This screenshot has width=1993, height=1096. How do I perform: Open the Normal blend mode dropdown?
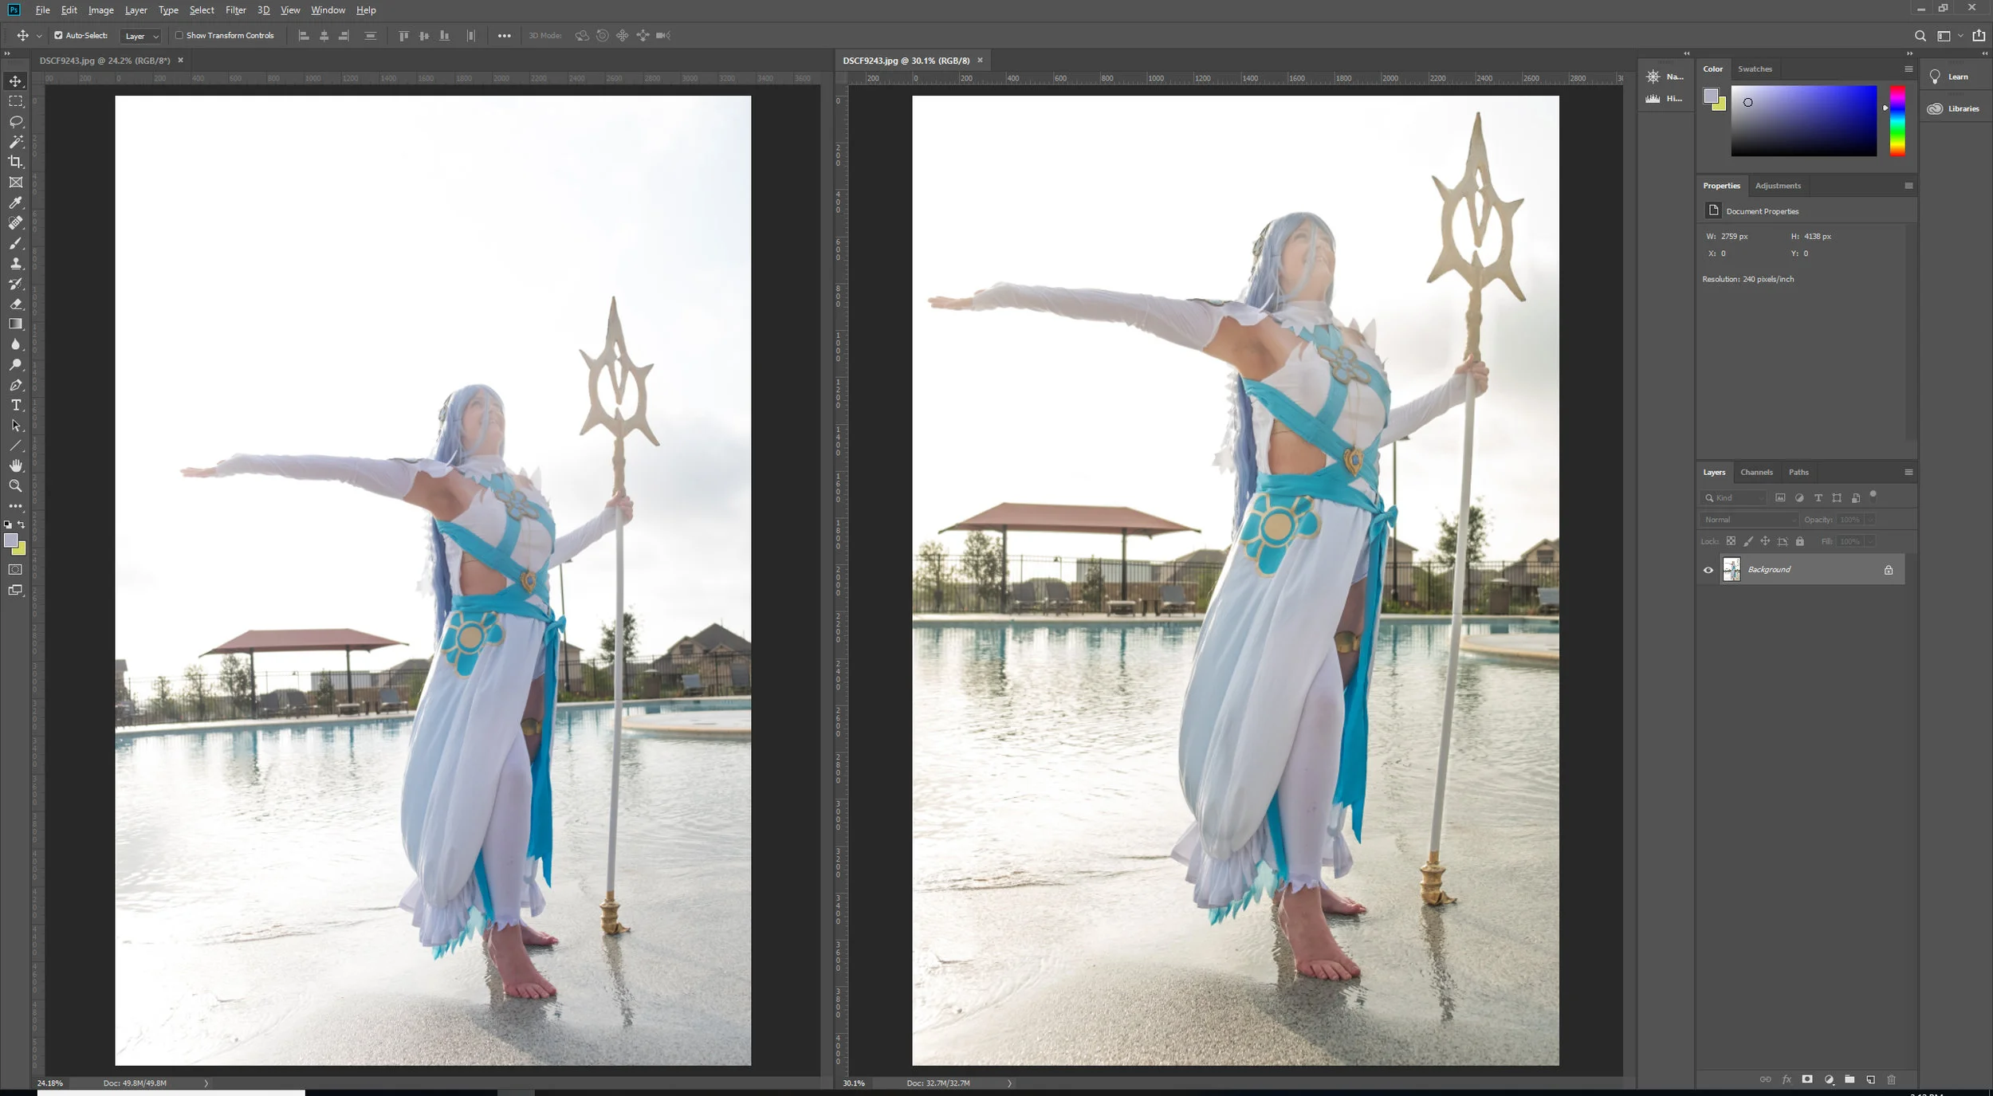click(x=1749, y=520)
